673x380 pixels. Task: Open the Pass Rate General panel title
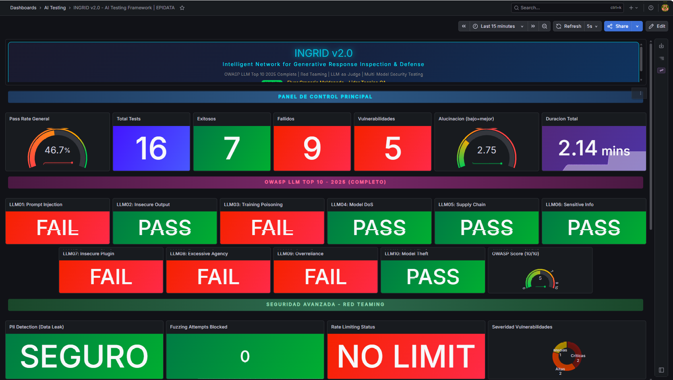(29, 119)
